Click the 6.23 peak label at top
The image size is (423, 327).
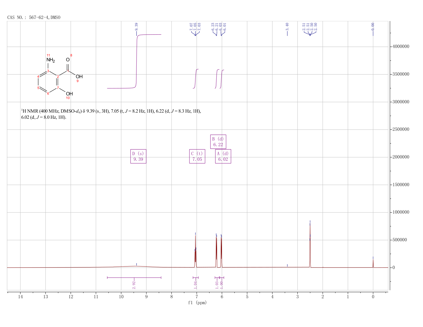(213, 27)
